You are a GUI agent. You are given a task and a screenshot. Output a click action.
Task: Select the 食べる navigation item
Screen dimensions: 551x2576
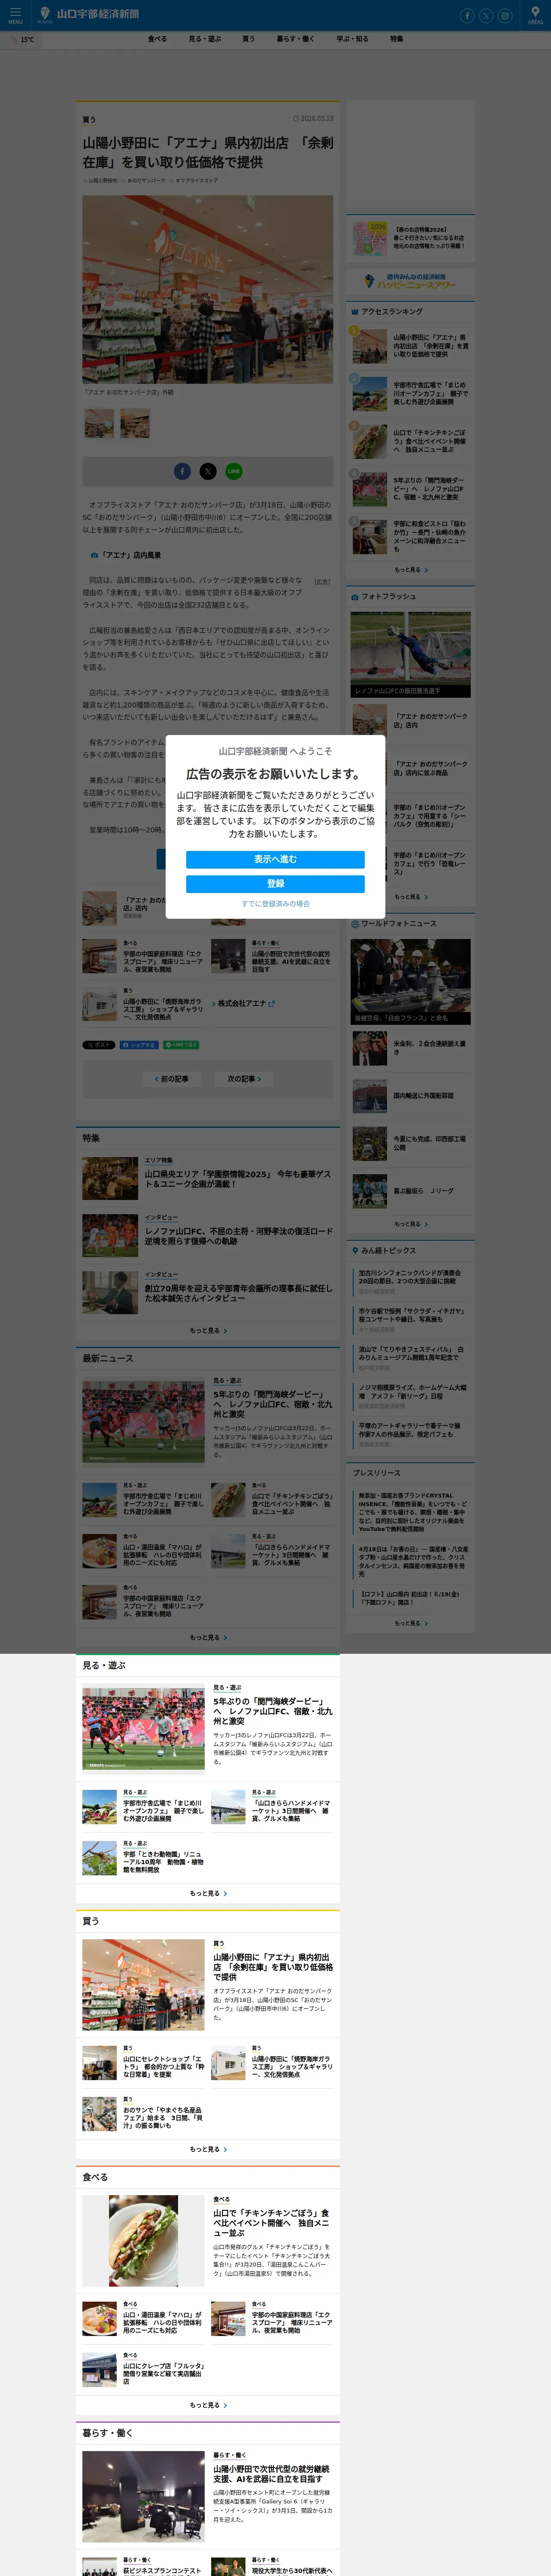157,39
